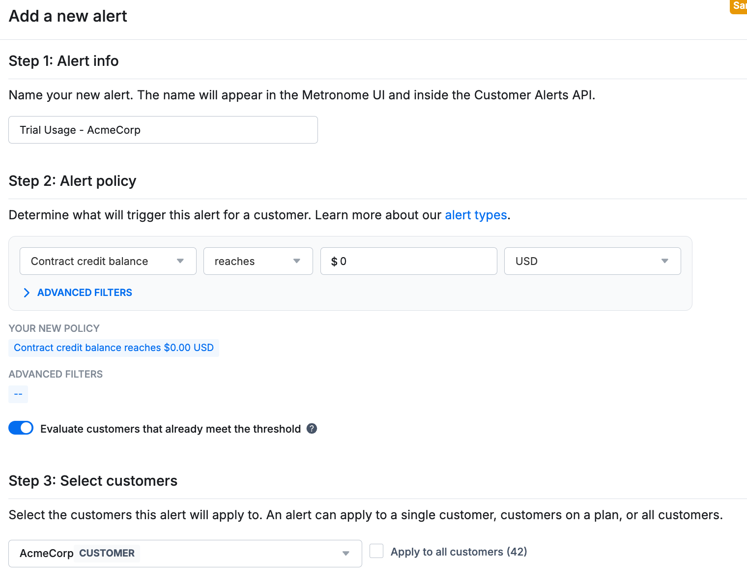Image resolution: width=747 pixels, height=588 pixels.
Task: Disable the Evaluate customers threshold toggle
Action: pos(21,428)
